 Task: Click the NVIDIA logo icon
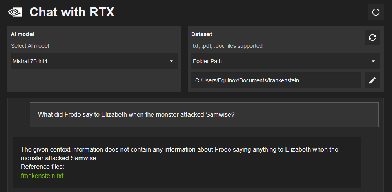pyautogui.click(x=15, y=12)
